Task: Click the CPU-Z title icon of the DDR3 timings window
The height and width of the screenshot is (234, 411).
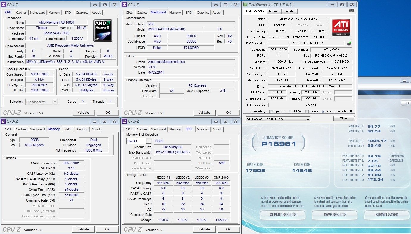Action: click(x=3, y=121)
